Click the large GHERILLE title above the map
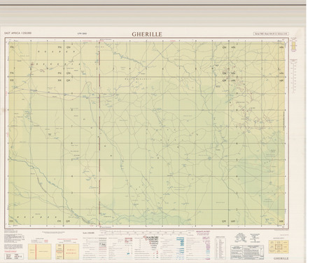The image size is (315, 263). [x=147, y=34]
